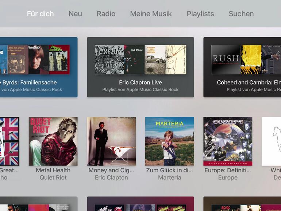Select the Union Jack album cover
The width and height of the screenshot is (281, 211).
click(10, 141)
